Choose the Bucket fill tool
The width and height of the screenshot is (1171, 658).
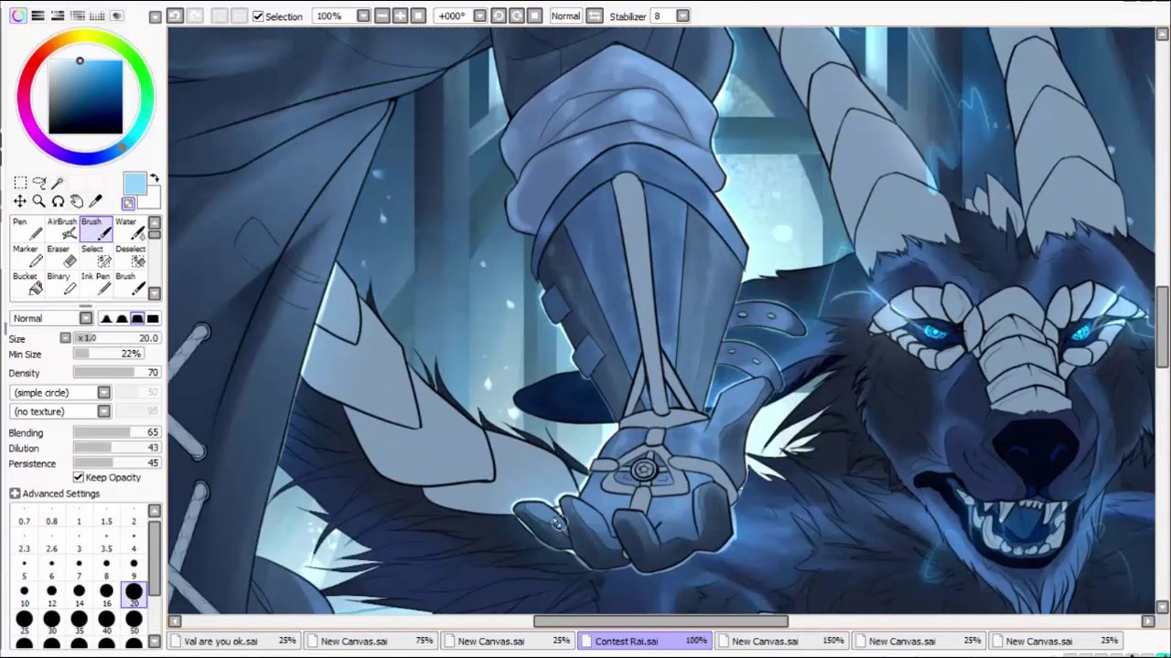(27, 283)
